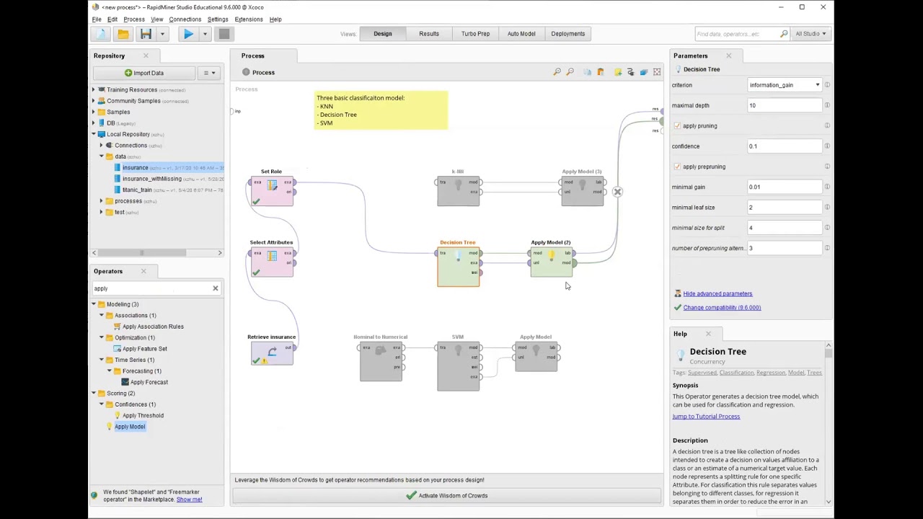This screenshot has height=519, width=923.
Task: Zoom out on the process canvas
Action: point(570,72)
